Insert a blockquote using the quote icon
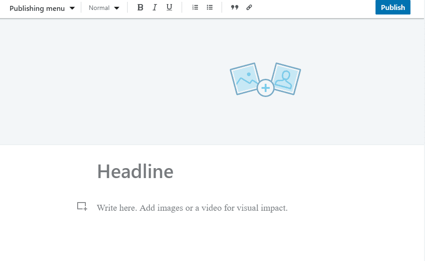 click(234, 7)
